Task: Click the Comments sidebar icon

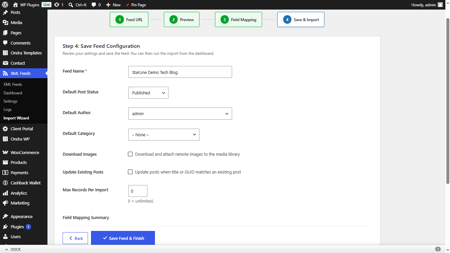Action: [5, 43]
